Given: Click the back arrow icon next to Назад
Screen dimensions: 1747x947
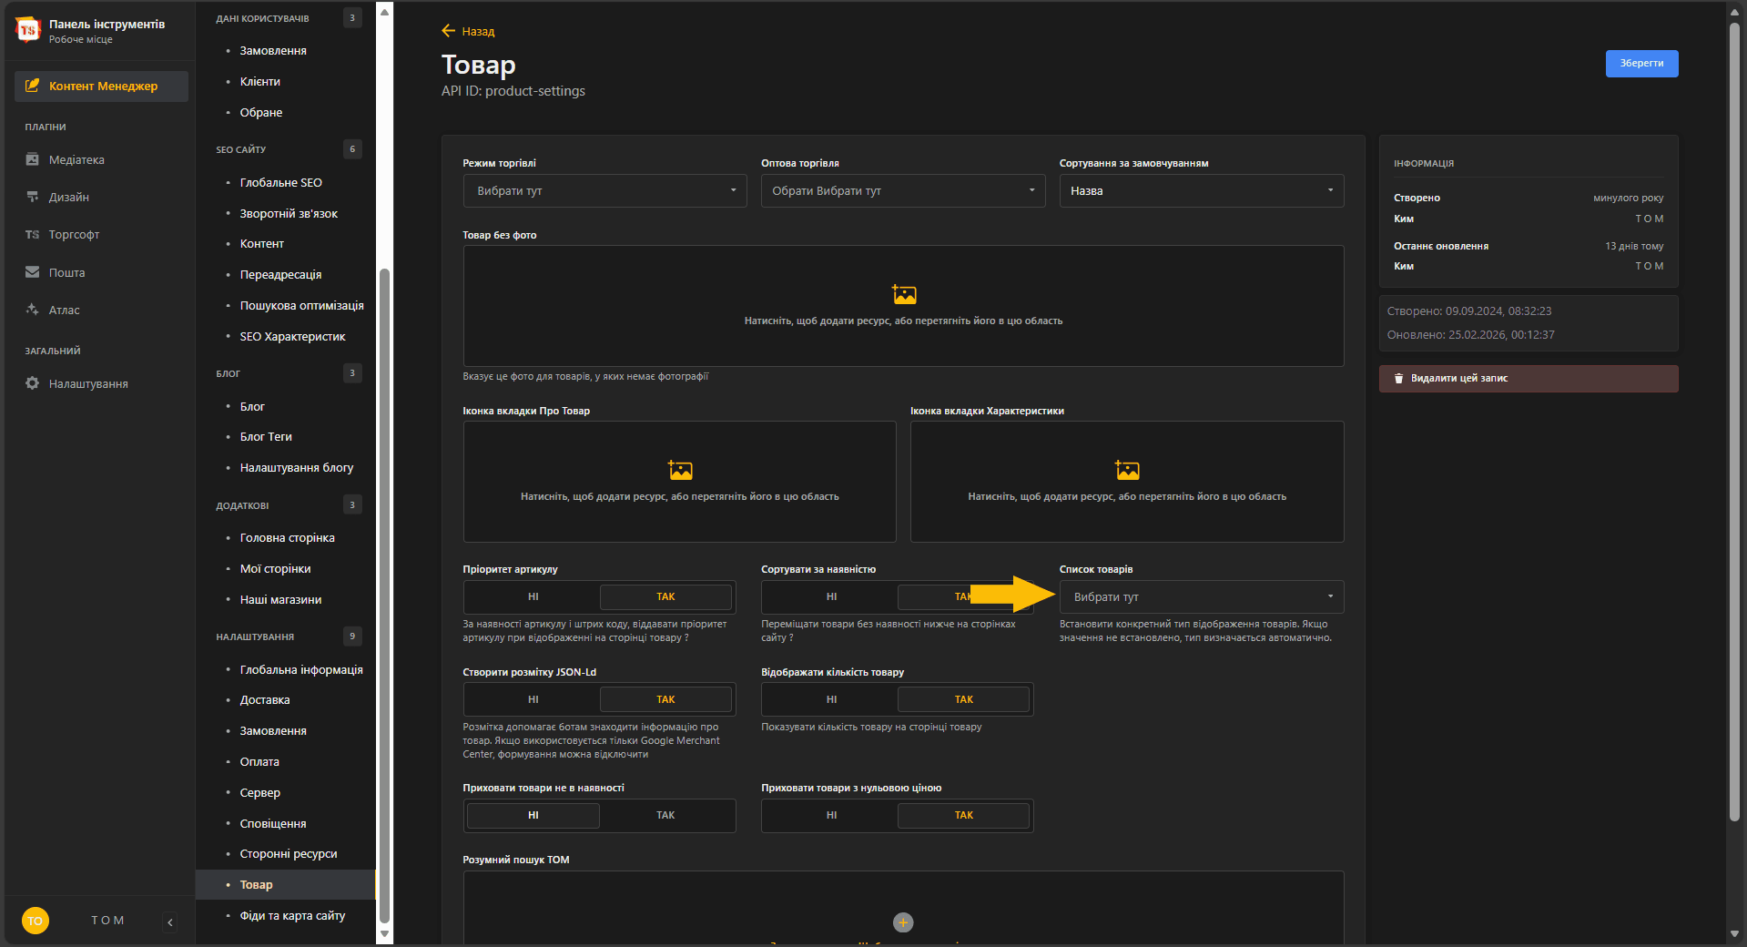Looking at the screenshot, I should (448, 31).
